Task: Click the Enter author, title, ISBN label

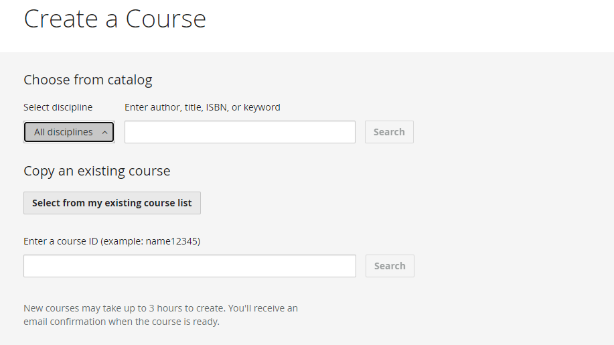Action: click(202, 107)
